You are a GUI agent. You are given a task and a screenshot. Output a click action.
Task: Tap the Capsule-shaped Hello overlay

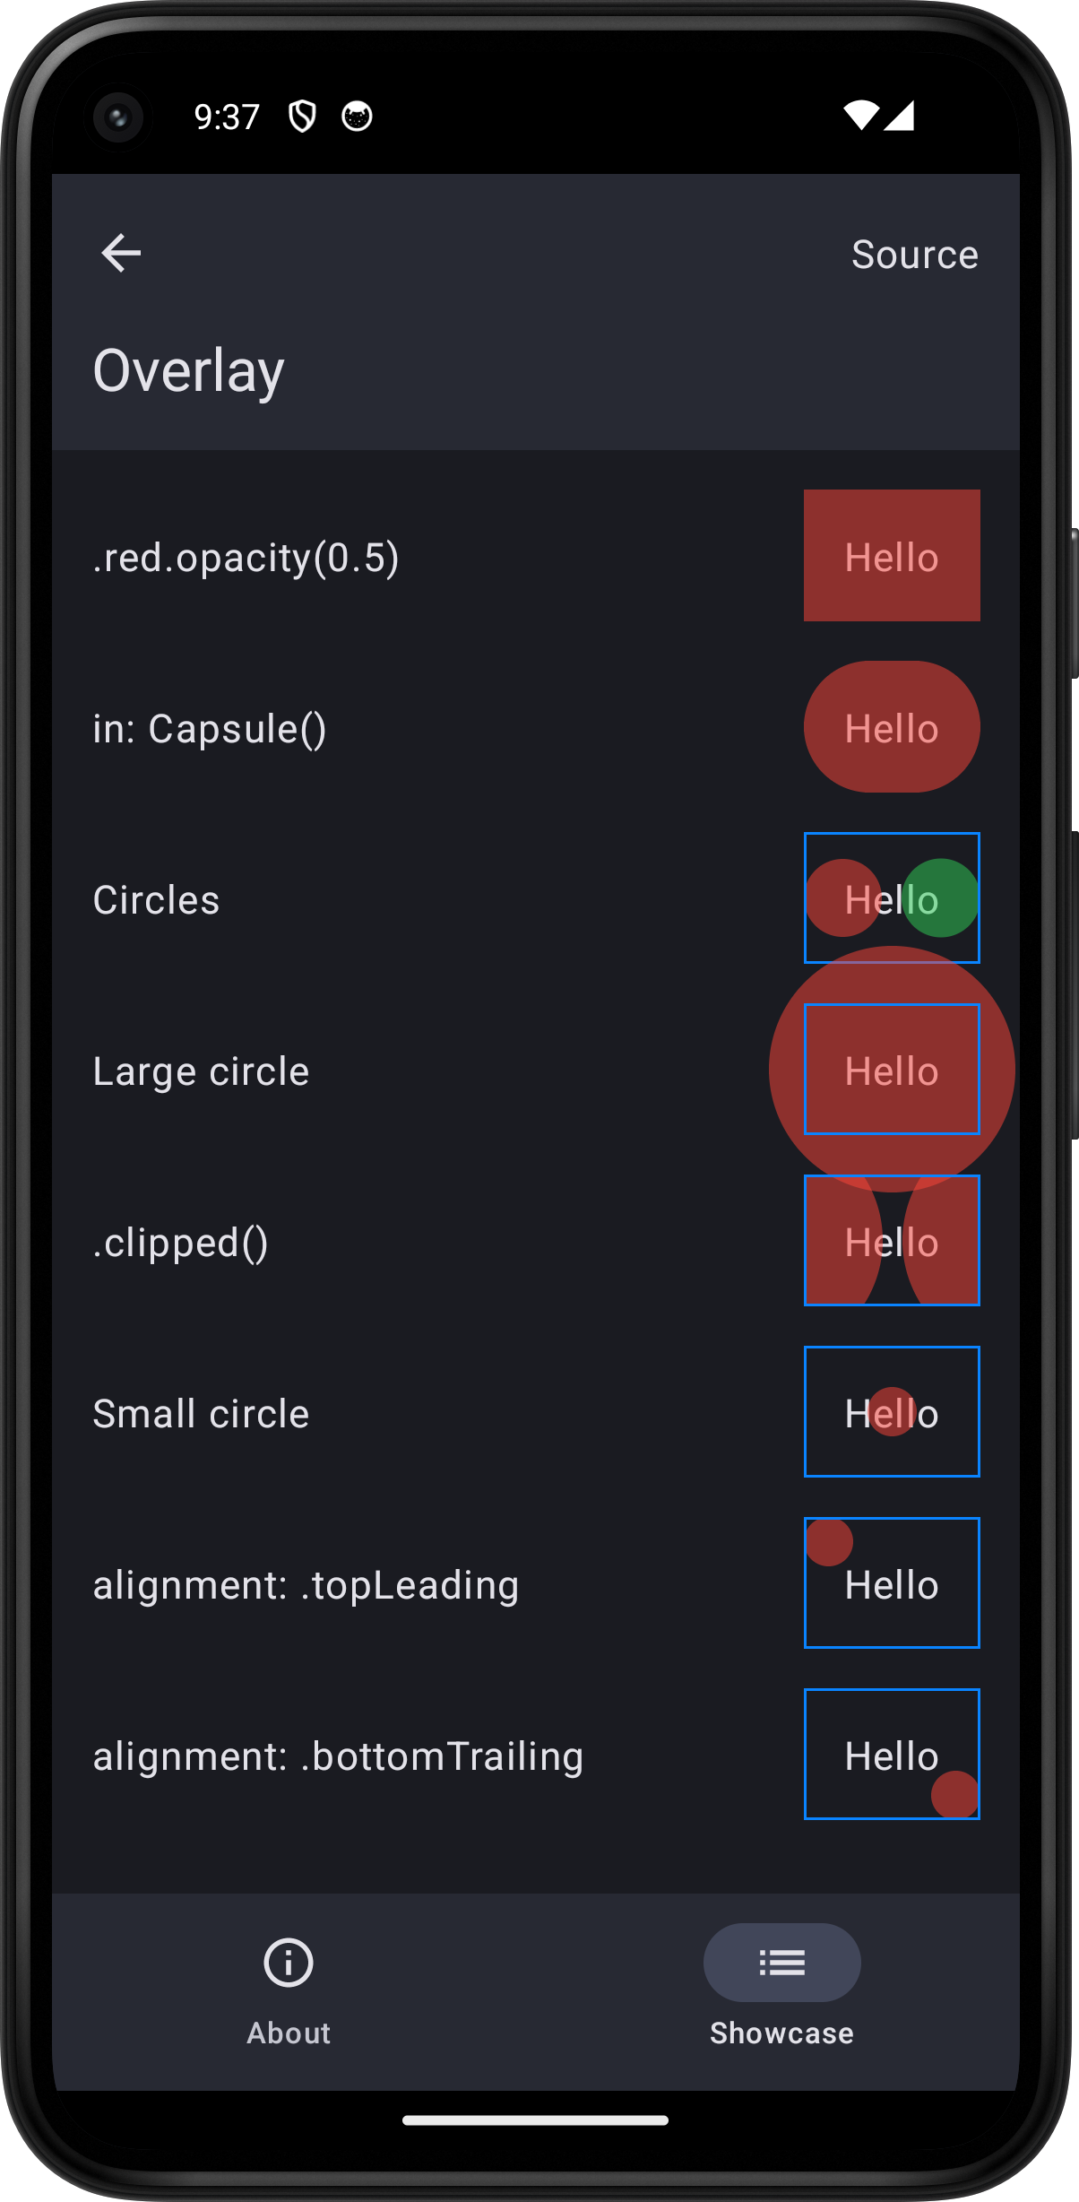892,726
